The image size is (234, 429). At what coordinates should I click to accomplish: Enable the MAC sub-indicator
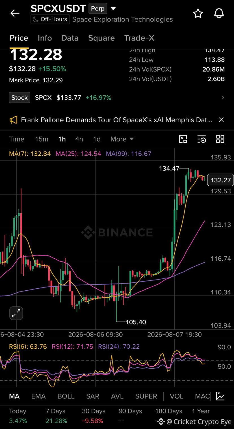click(202, 396)
